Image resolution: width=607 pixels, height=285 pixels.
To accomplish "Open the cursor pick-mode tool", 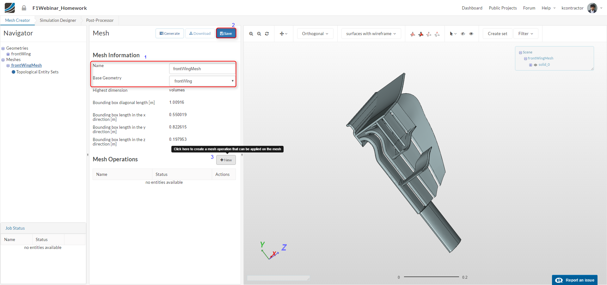I will click(453, 34).
